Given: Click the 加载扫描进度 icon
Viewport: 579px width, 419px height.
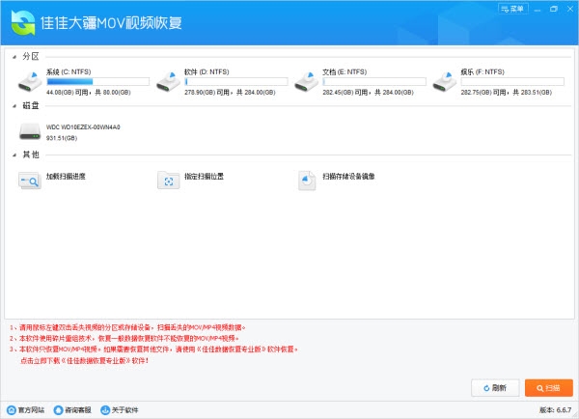Looking at the screenshot, I should click(28, 179).
